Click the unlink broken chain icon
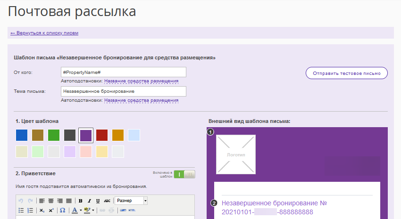The image size is (401, 219). (111, 211)
